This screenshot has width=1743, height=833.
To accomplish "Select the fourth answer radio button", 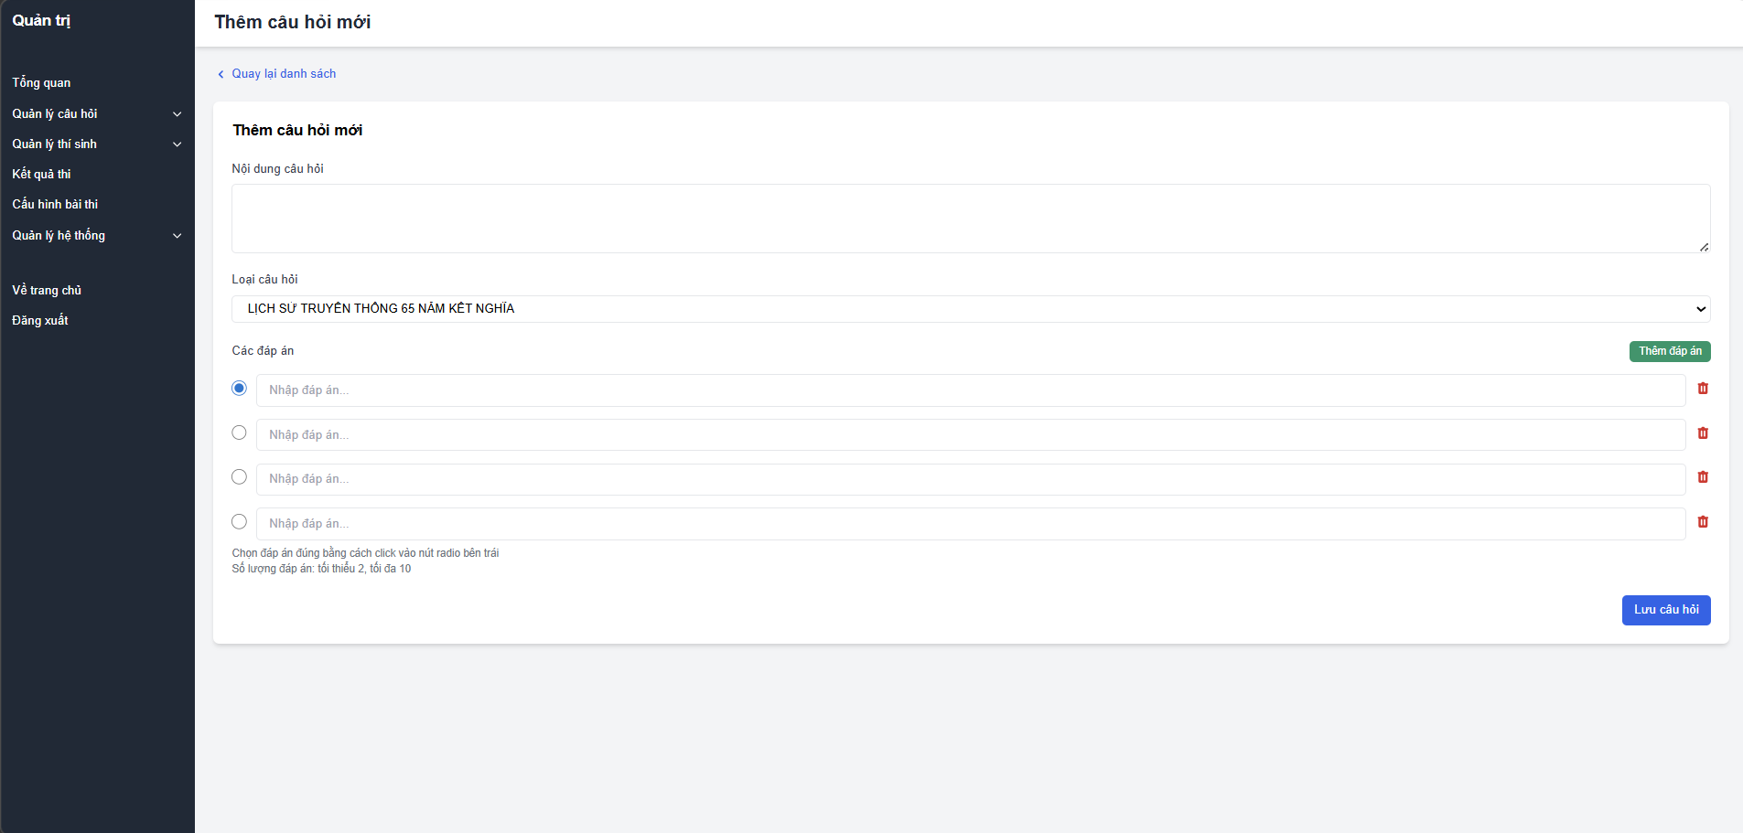I will pos(239,522).
